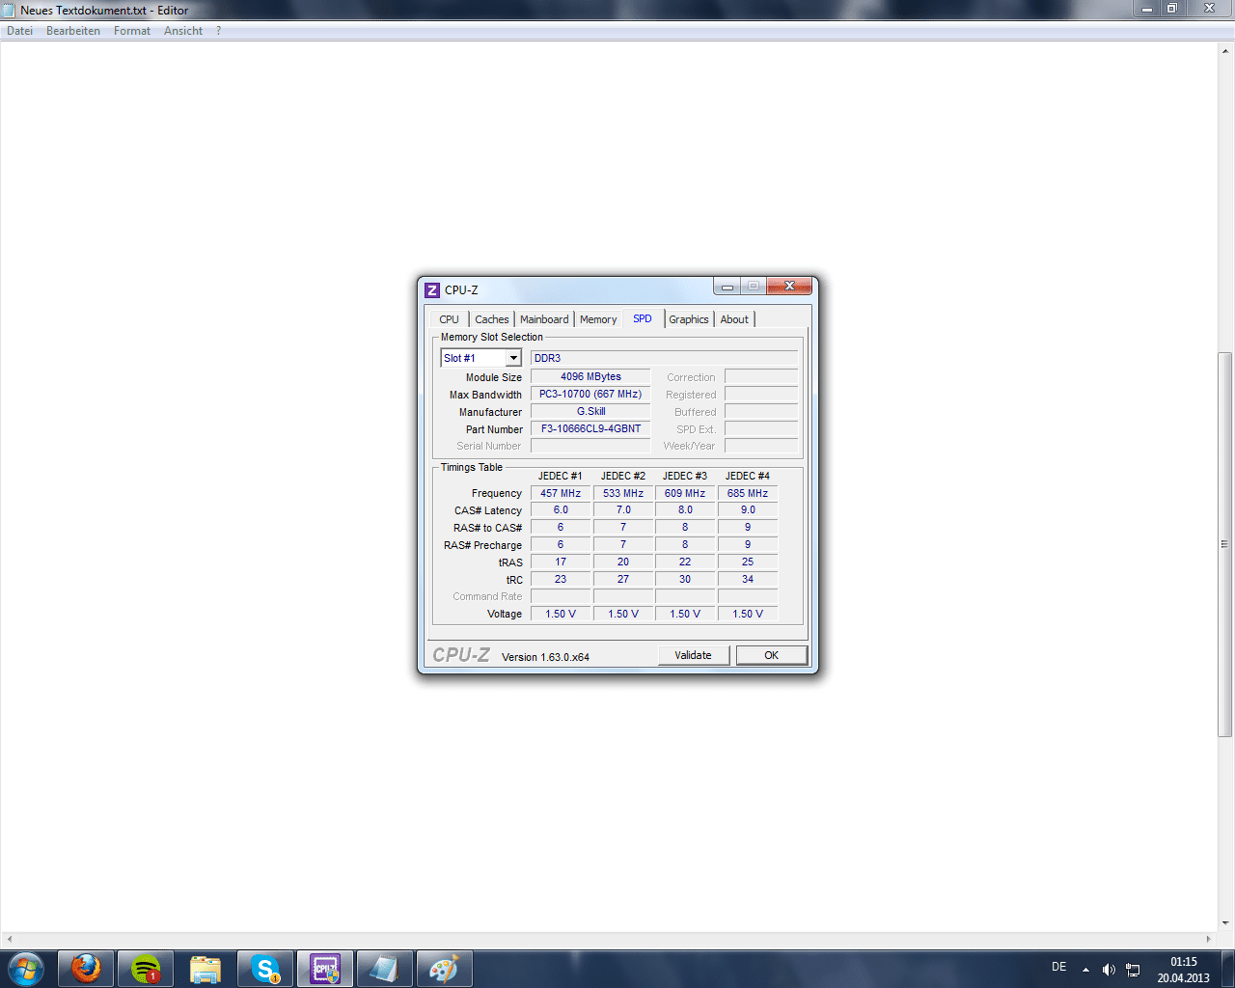Click the CPU-Z taskbar icon
This screenshot has height=988, width=1235.
click(x=325, y=969)
